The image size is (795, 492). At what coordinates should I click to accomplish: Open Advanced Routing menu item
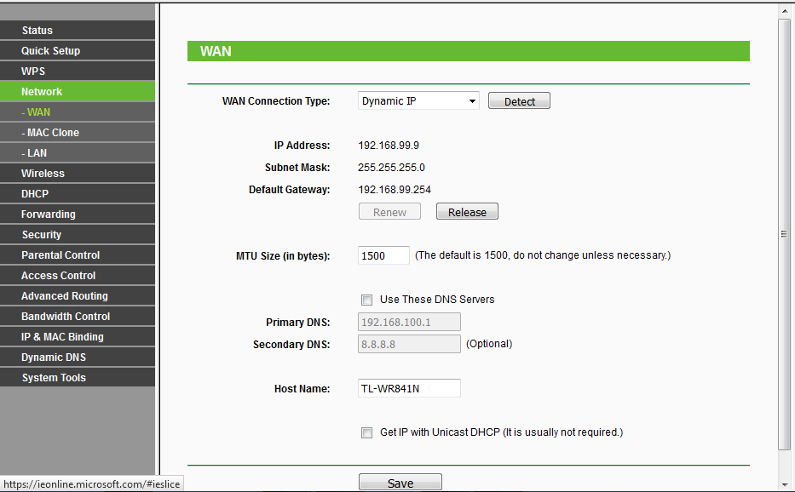(78, 296)
